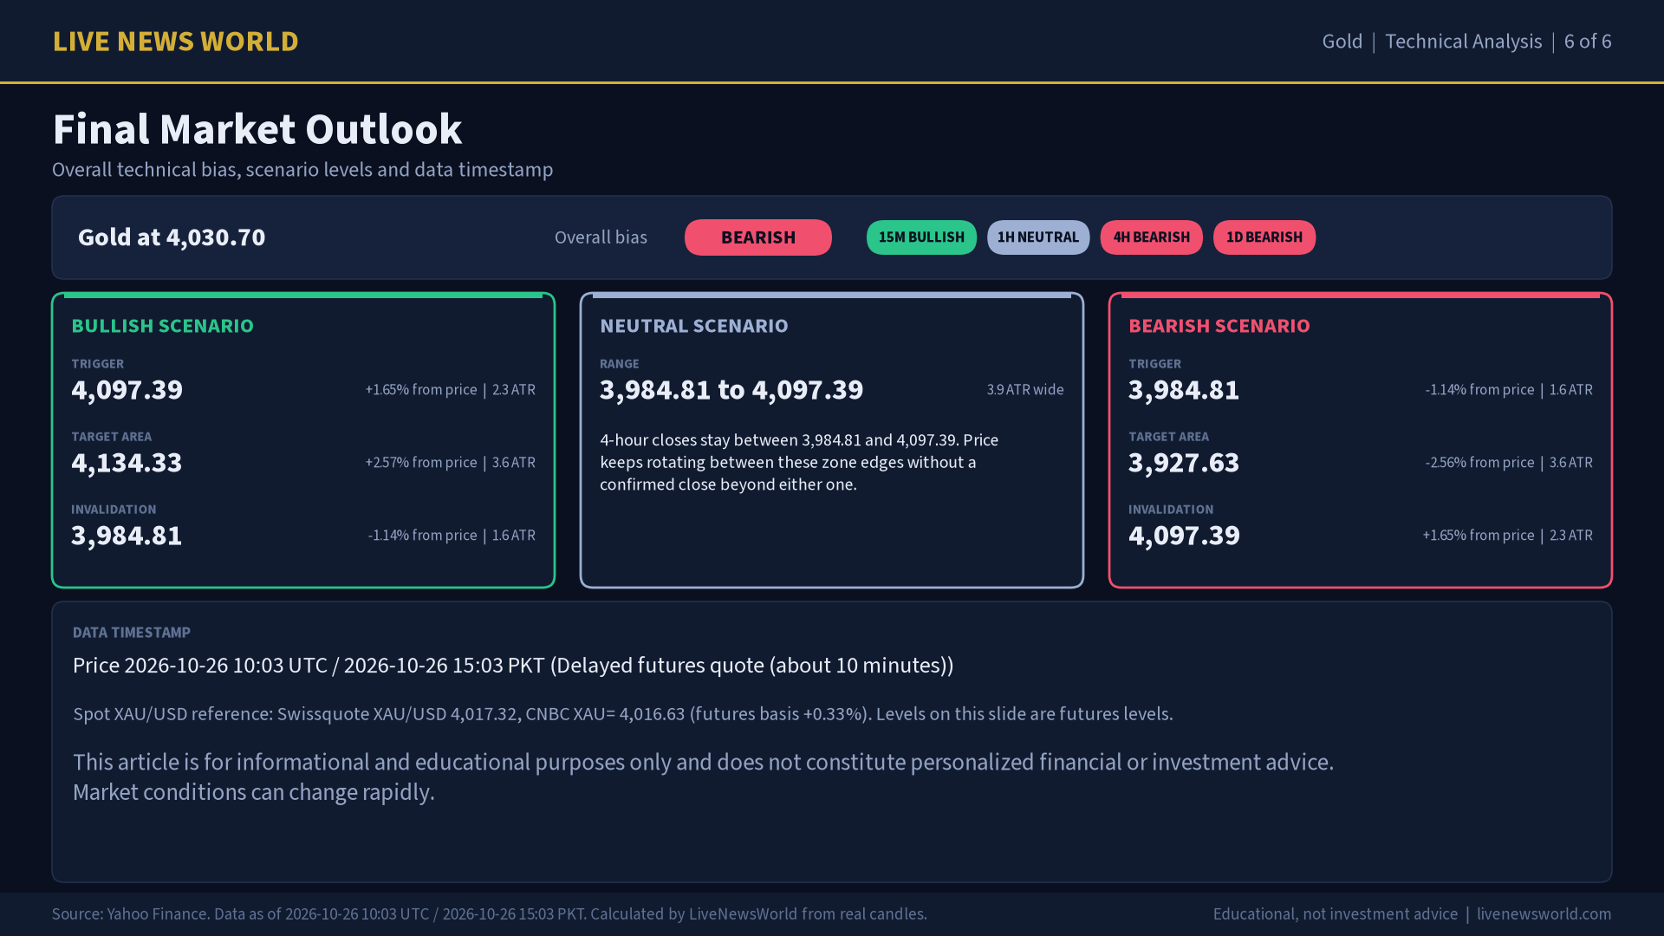Click '+2.57% from price | 3.6 ATR' text
Screen dimensions: 1664x936
tap(451, 463)
